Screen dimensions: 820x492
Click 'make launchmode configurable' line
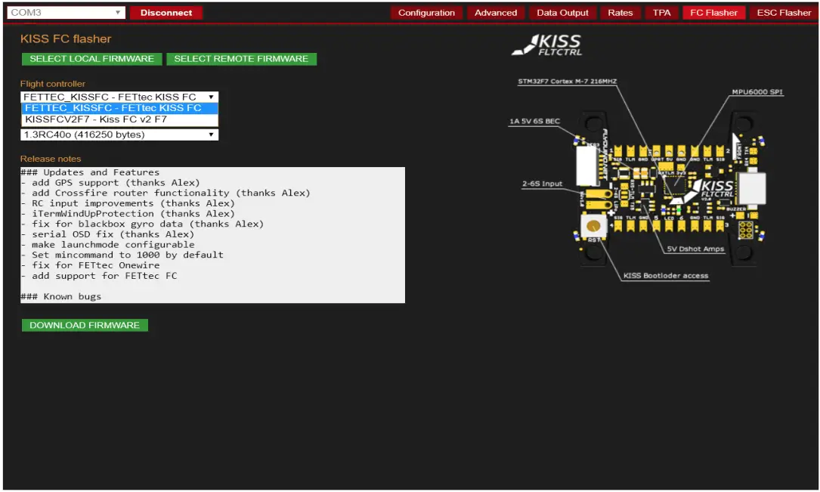tap(108, 245)
